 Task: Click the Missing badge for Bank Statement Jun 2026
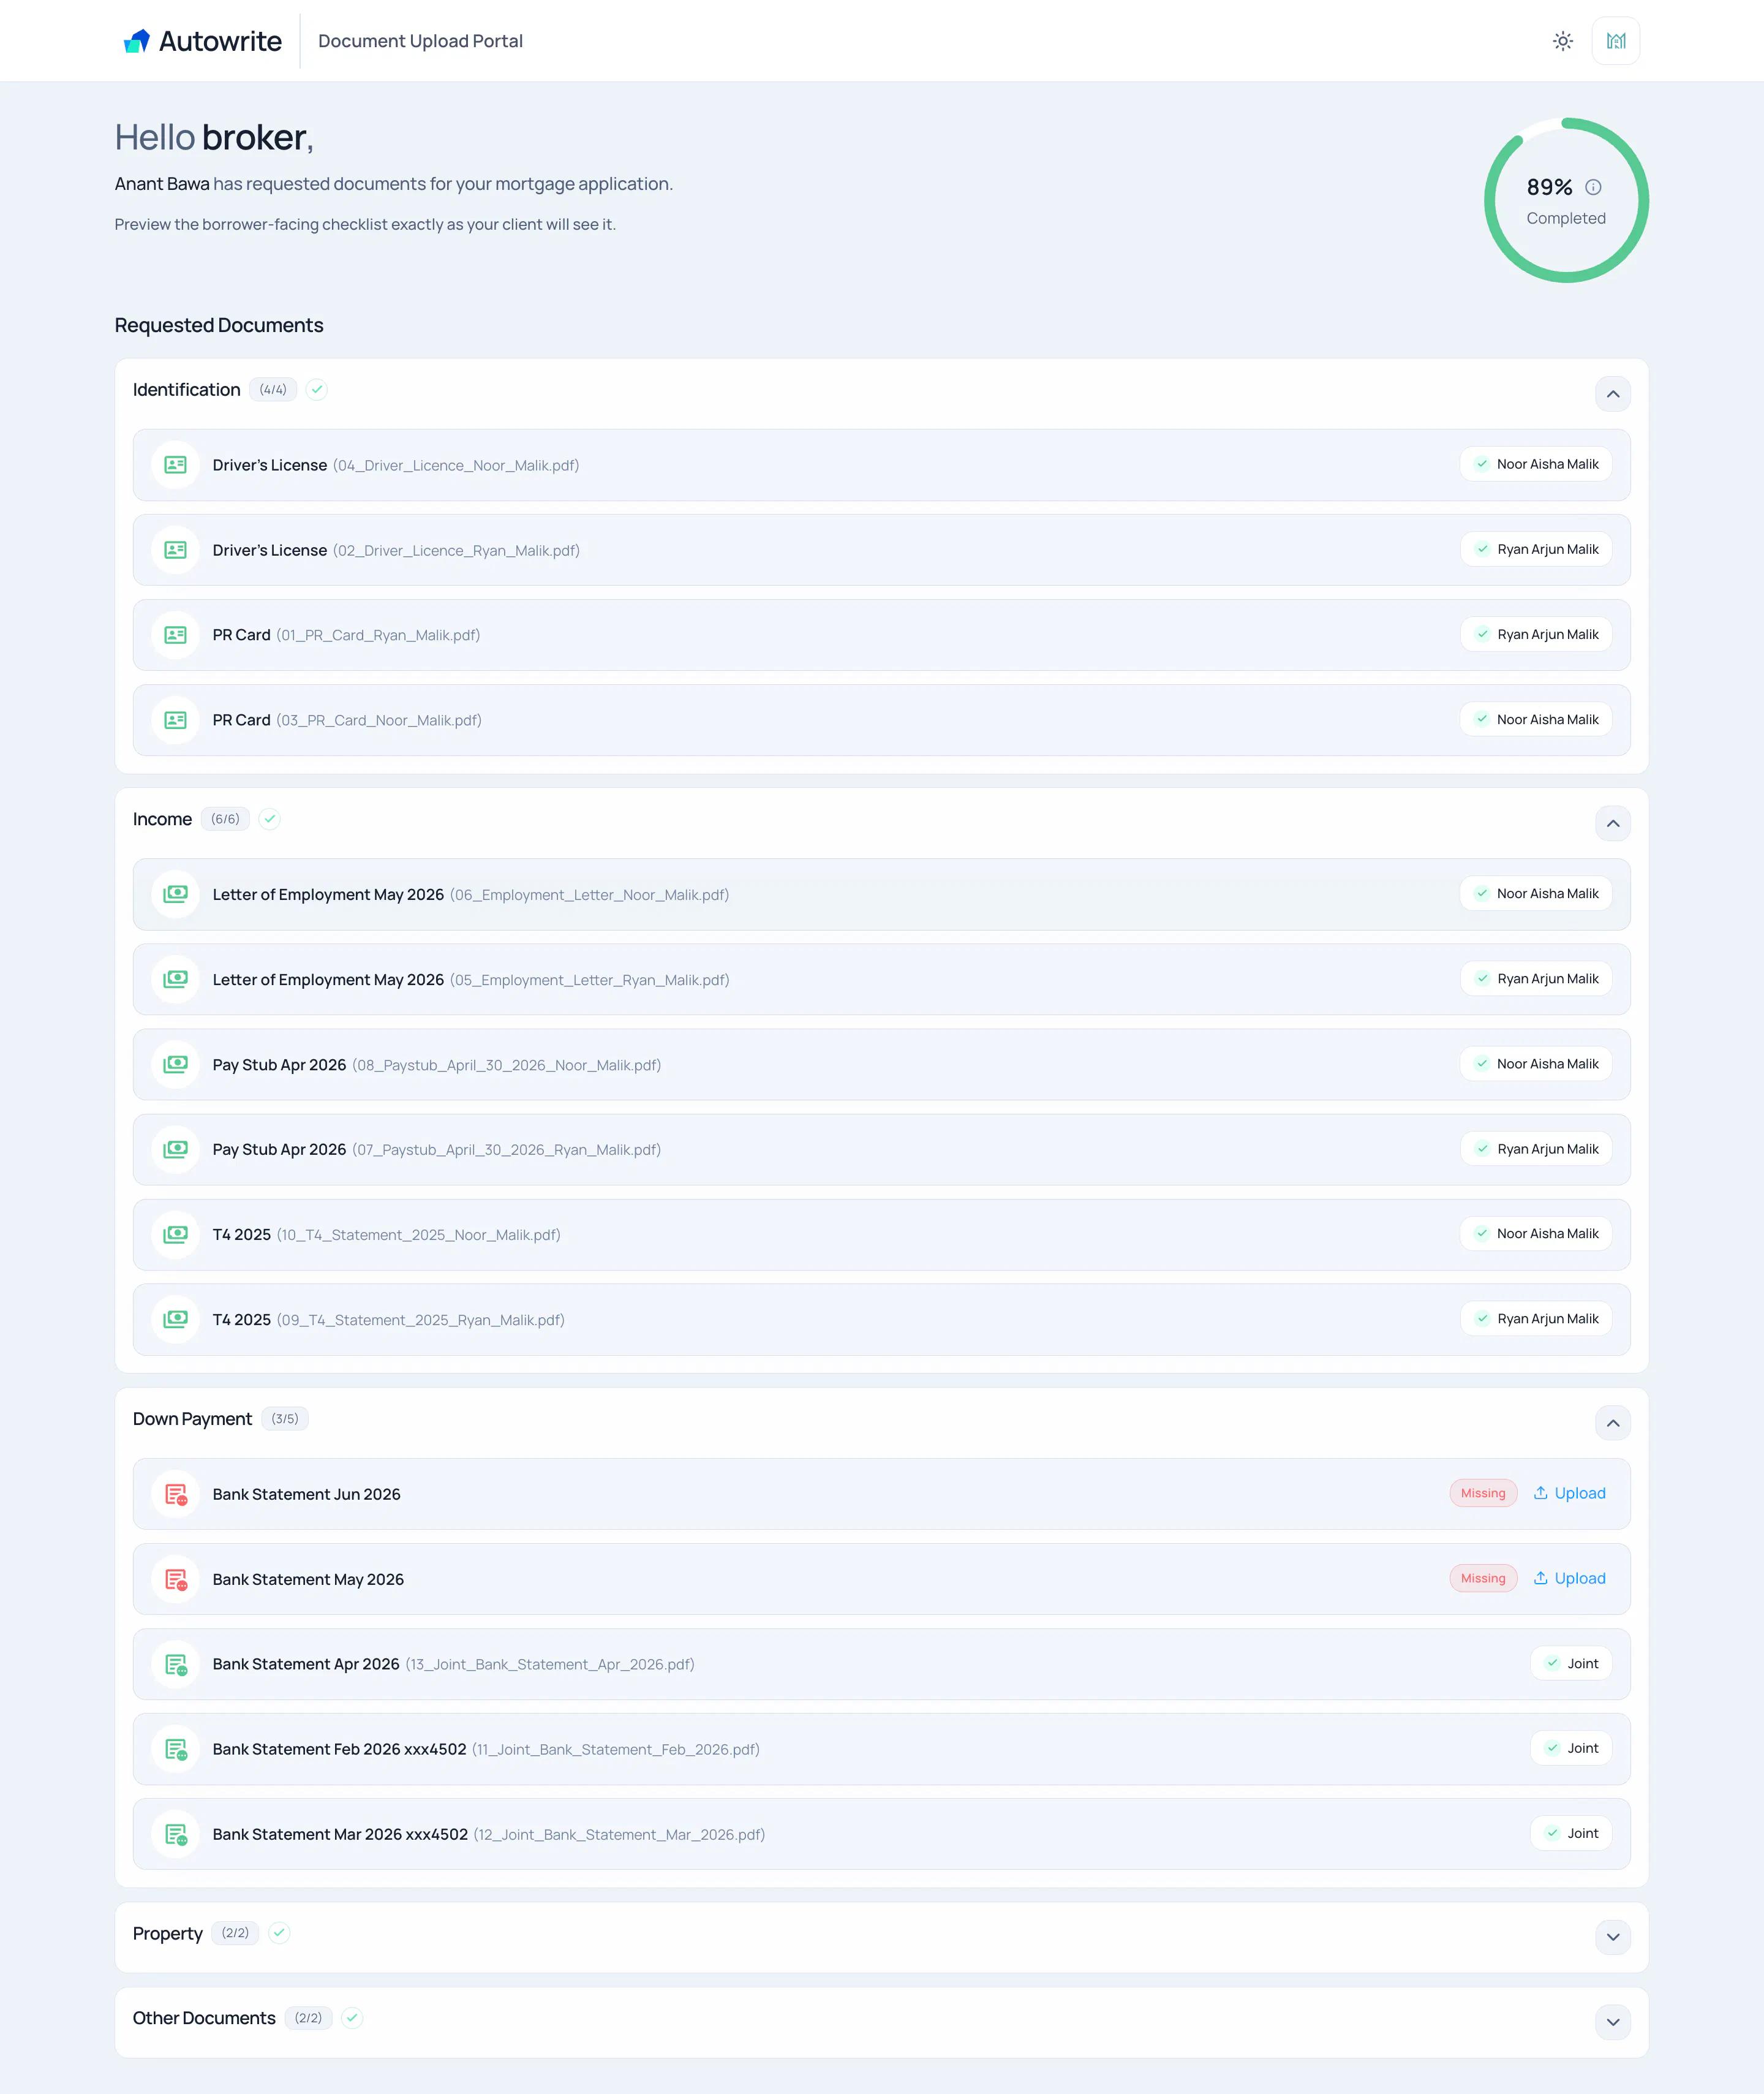1482,1493
